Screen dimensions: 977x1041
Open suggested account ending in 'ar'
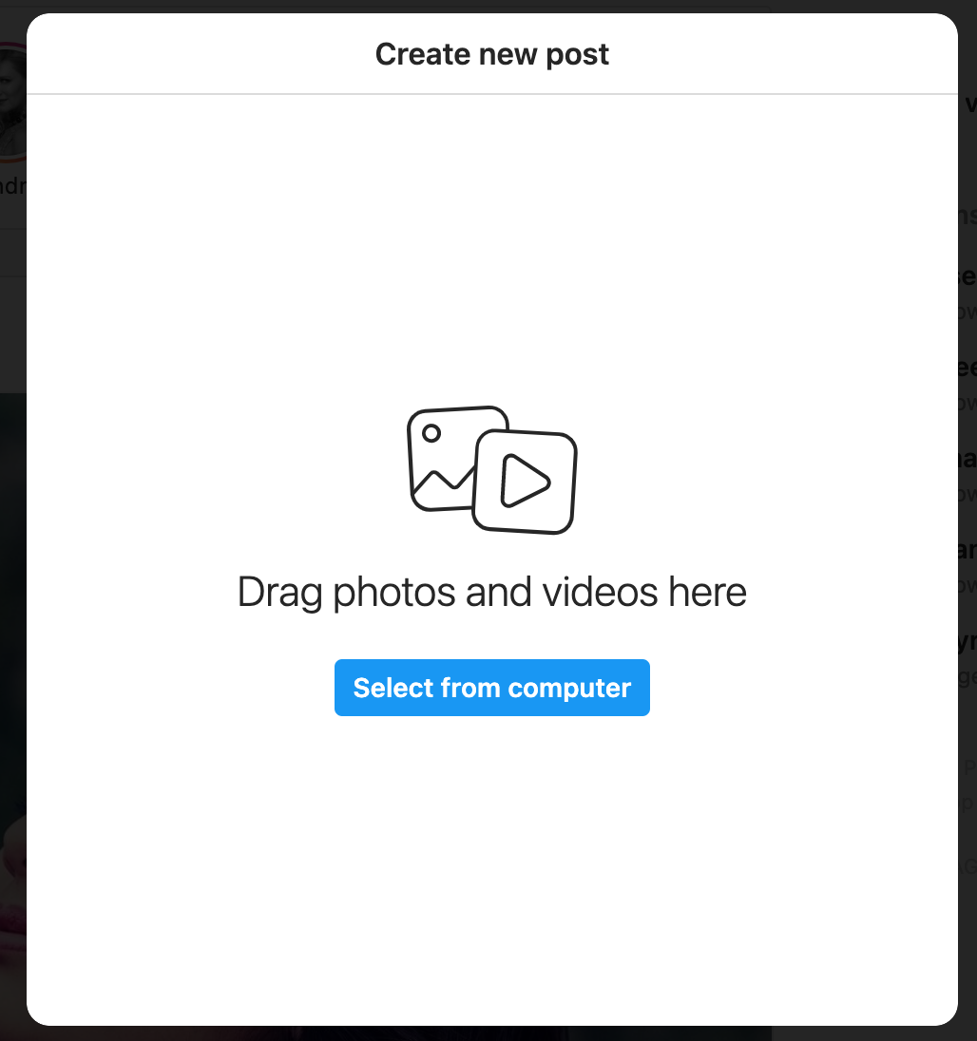[x=967, y=549]
